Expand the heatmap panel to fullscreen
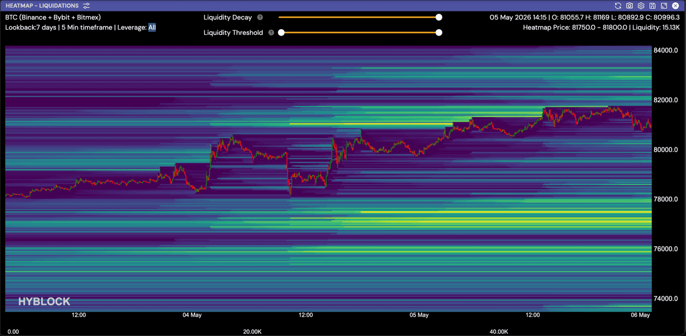The height and width of the screenshot is (336, 686). point(664,6)
